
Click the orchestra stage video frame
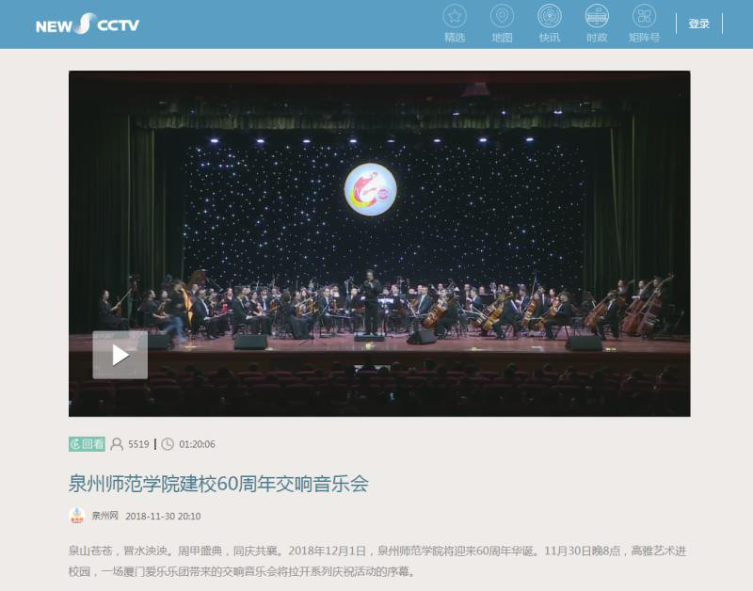[x=379, y=244]
